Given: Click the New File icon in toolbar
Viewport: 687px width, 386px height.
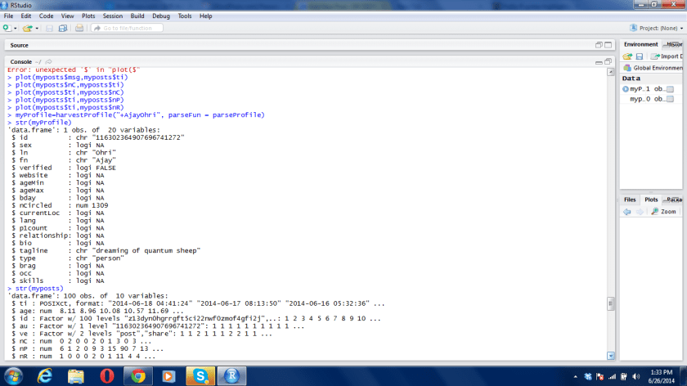Looking at the screenshot, I should 7,28.
